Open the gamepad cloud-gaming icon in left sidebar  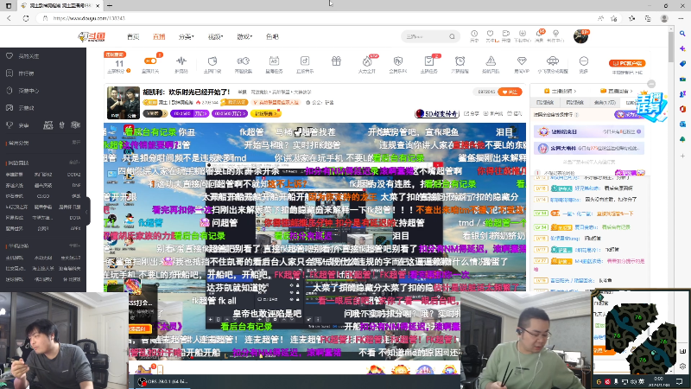10,107
